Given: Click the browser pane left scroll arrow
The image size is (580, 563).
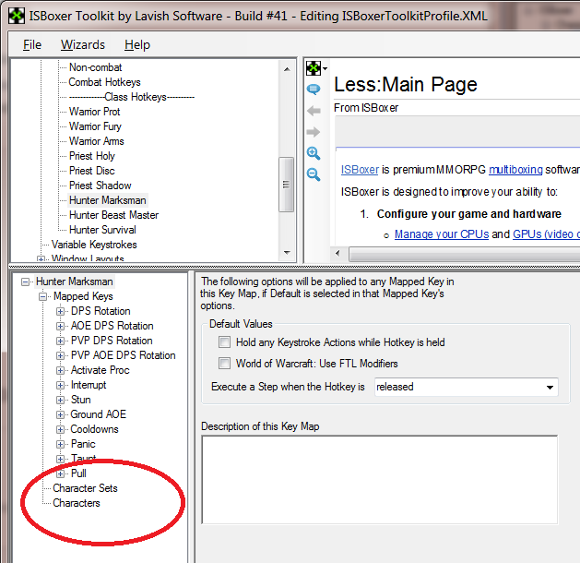Looking at the screenshot, I should click(337, 254).
